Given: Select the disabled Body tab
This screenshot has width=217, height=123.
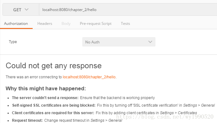Looking at the screenshot, I should (x=66, y=24).
